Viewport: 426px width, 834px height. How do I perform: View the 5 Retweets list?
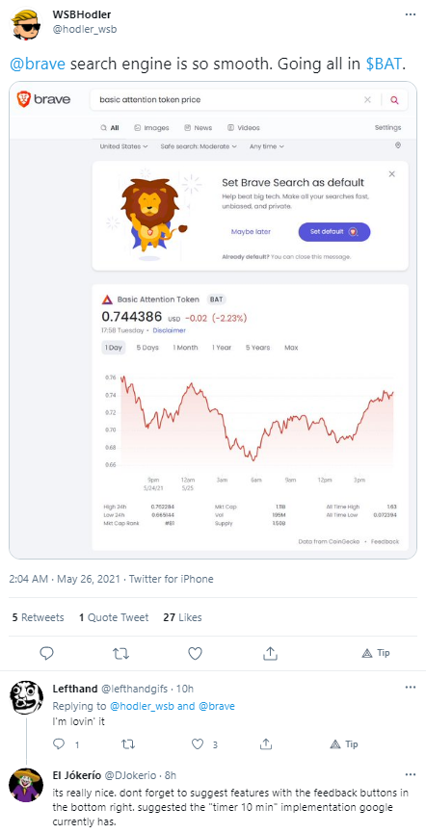coord(38,617)
